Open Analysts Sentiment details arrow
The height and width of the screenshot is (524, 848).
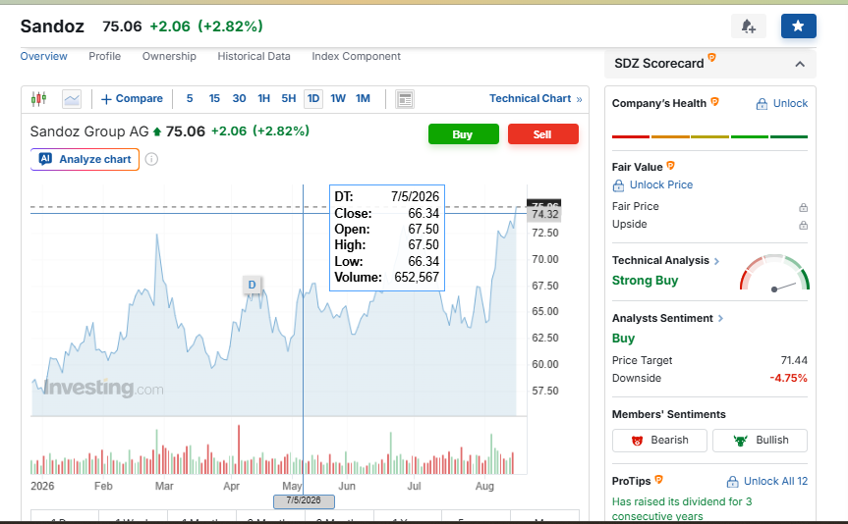tap(720, 319)
